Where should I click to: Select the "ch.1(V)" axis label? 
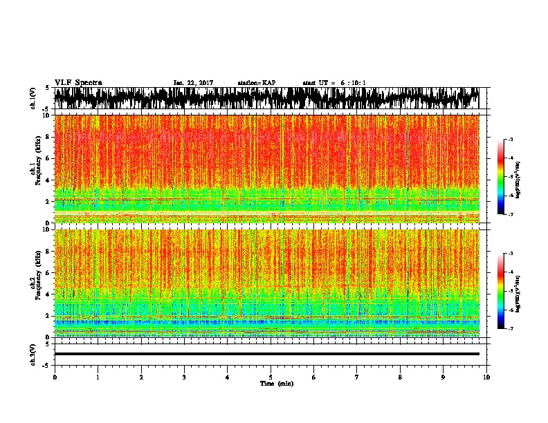[33, 98]
